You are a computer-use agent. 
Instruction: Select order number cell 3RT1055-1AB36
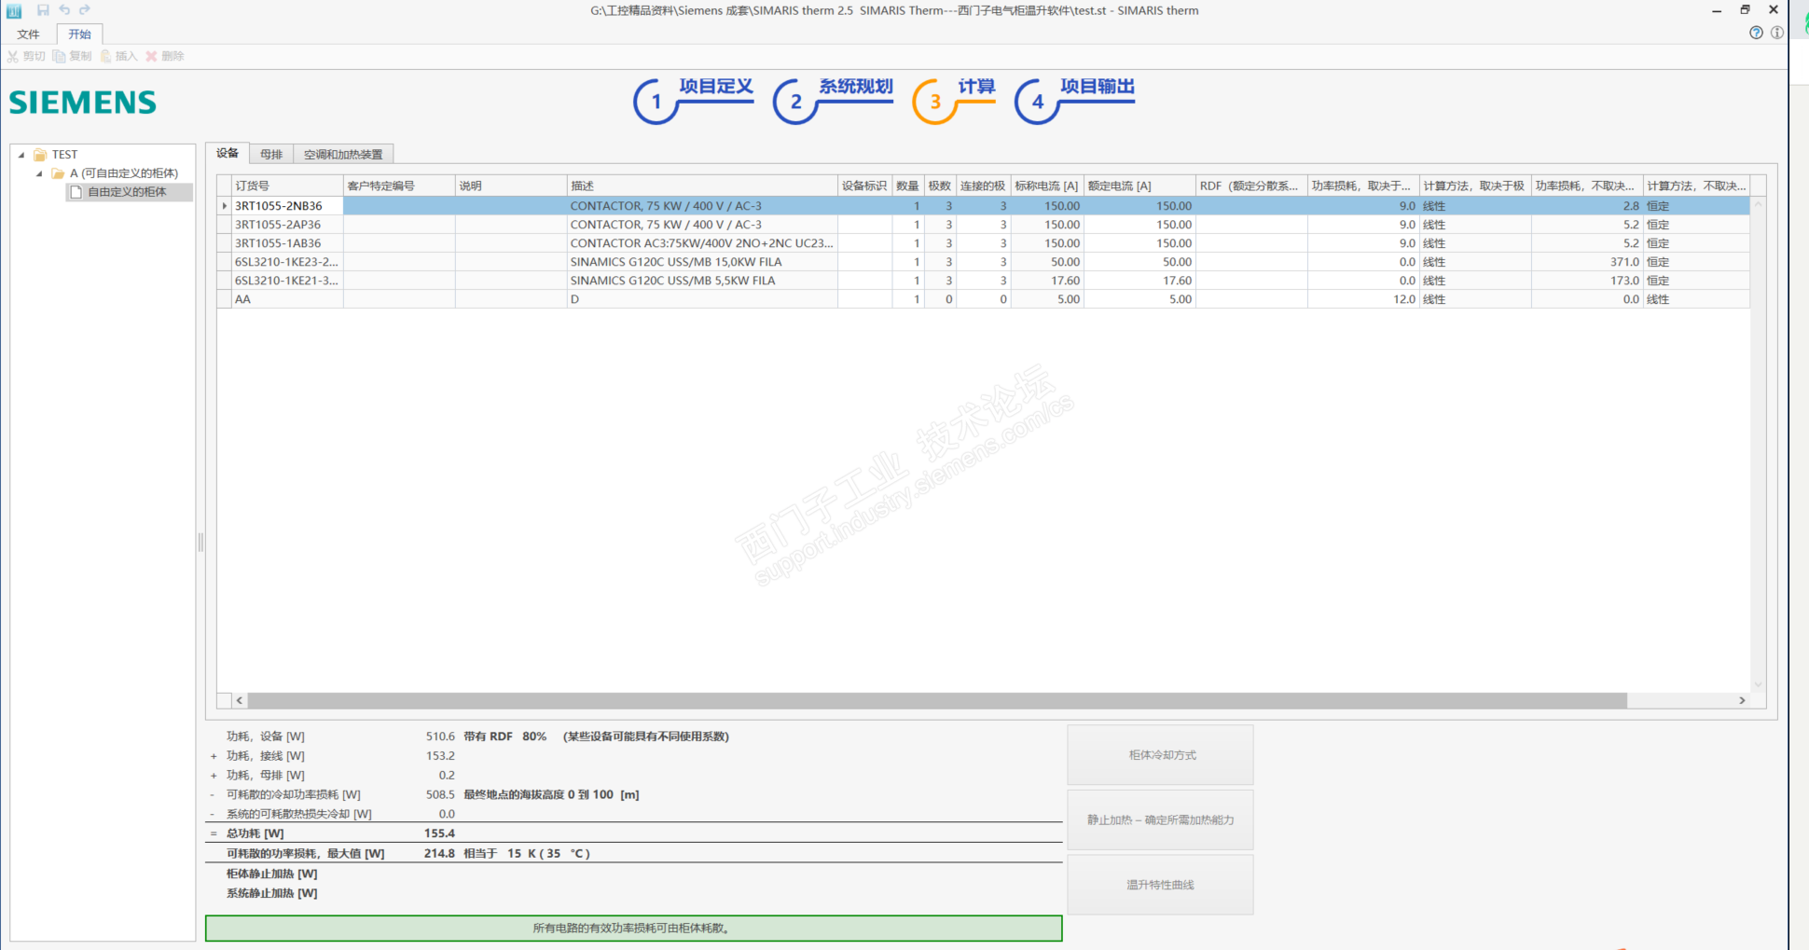coord(287,243)
